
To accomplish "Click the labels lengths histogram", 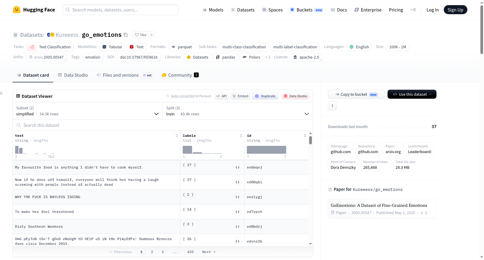I will (x=202, y=150).
